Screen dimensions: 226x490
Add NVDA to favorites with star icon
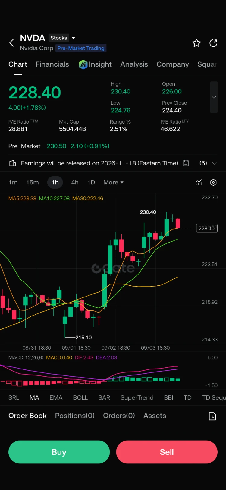tap(196, 43)
